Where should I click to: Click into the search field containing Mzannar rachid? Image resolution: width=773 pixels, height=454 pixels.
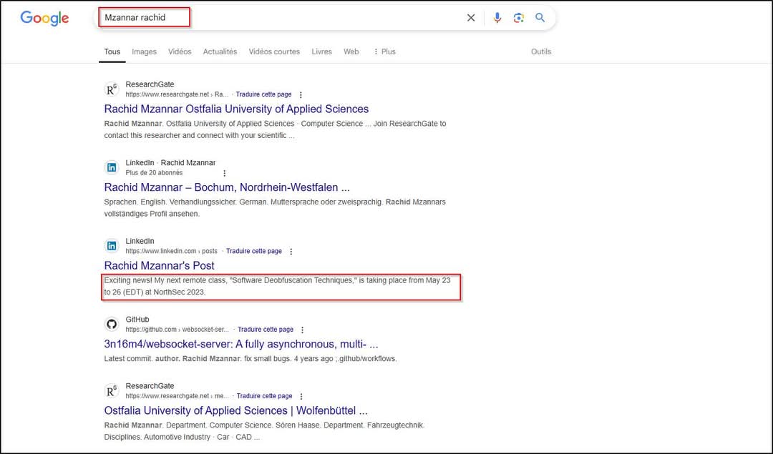tap(286, 18)
